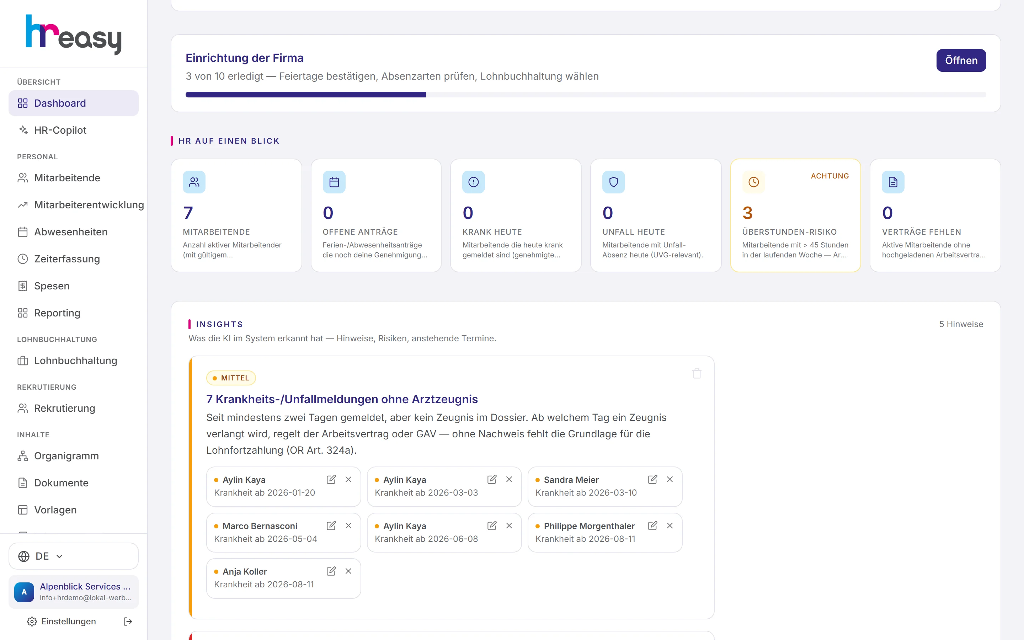Click the company setup progress bar
This screenshot has height=640, width=1024.
(586, 94)
